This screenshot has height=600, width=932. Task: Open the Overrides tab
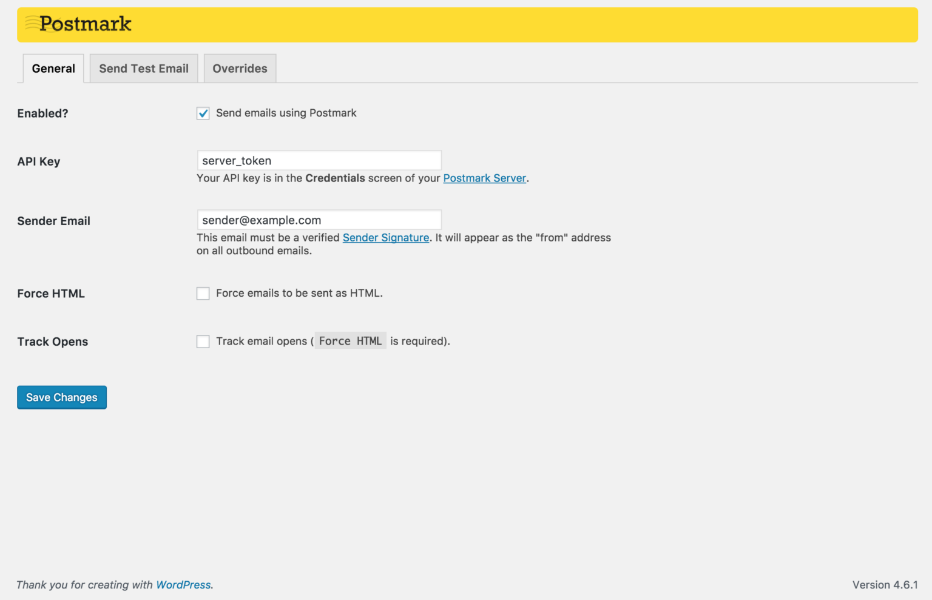(240, 68)
